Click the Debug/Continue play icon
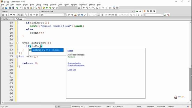192x108 pixels. tap(84, 8)
